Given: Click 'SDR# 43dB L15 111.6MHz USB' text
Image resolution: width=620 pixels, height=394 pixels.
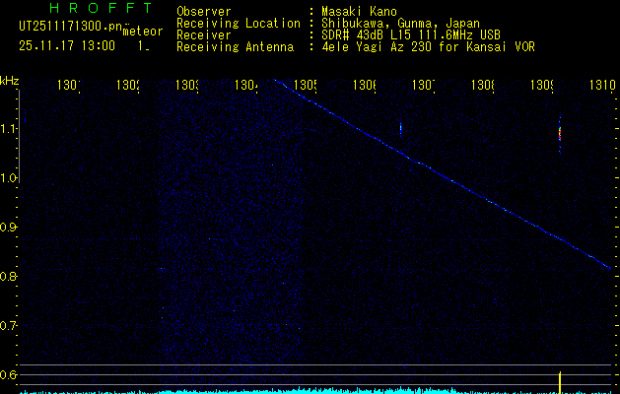Looking at the screenshot, I should pos(411,35).
